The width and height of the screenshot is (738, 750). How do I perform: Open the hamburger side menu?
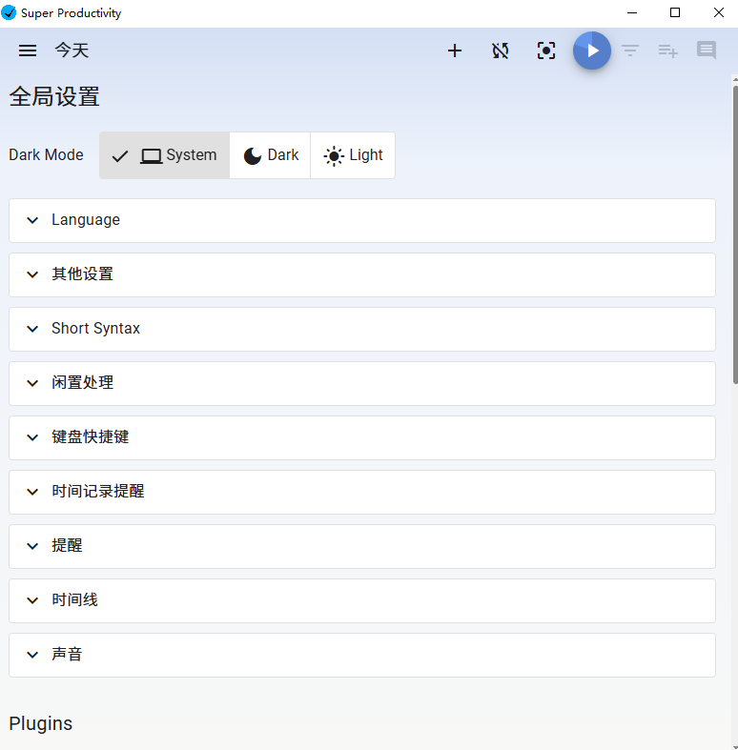coord(28,51)
